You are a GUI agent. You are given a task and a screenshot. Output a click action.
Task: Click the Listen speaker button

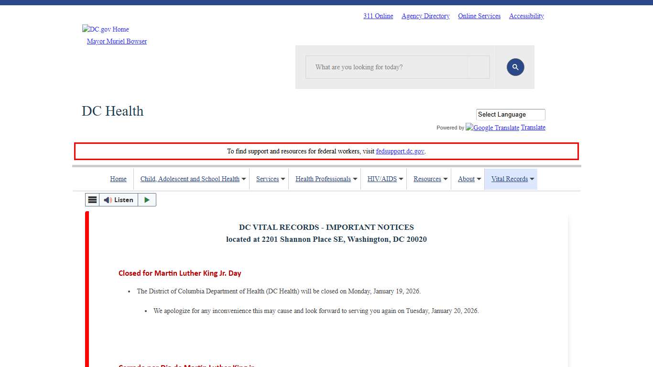[x=119, y=200]
